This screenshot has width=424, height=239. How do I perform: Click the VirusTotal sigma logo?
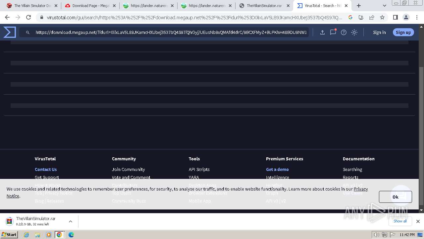(10, 32)
